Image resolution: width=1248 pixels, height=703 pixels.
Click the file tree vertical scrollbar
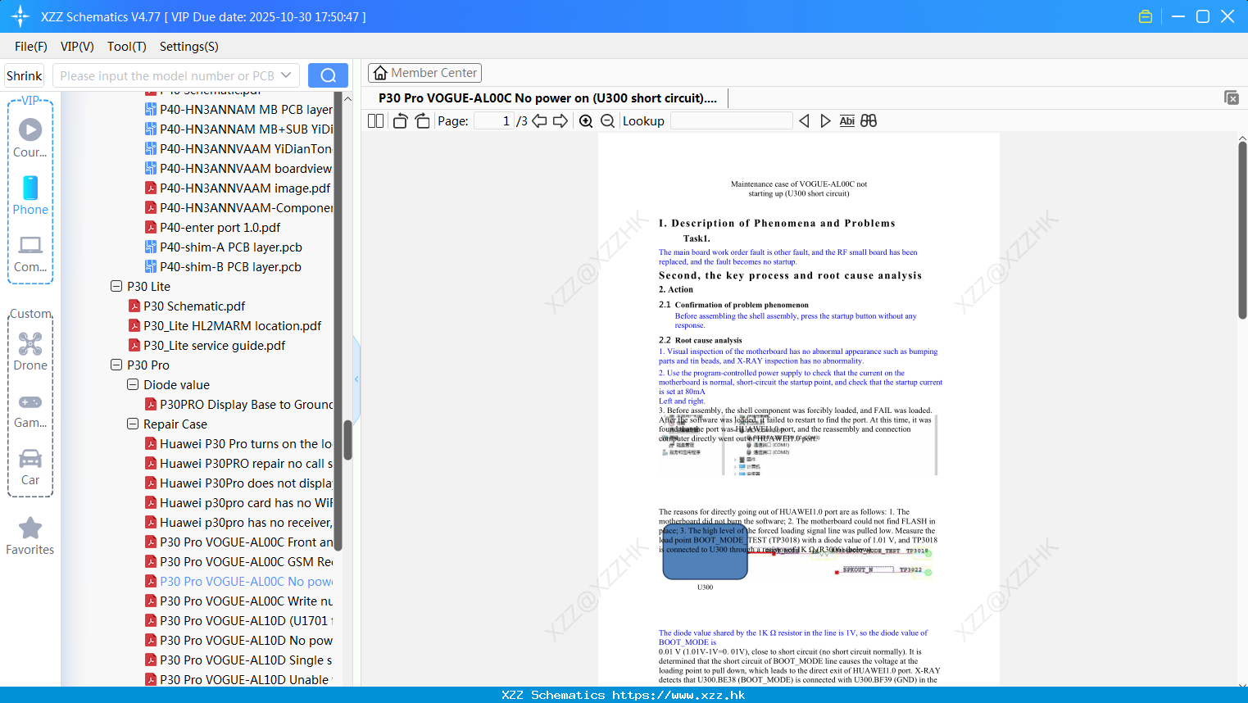[347, 440]
